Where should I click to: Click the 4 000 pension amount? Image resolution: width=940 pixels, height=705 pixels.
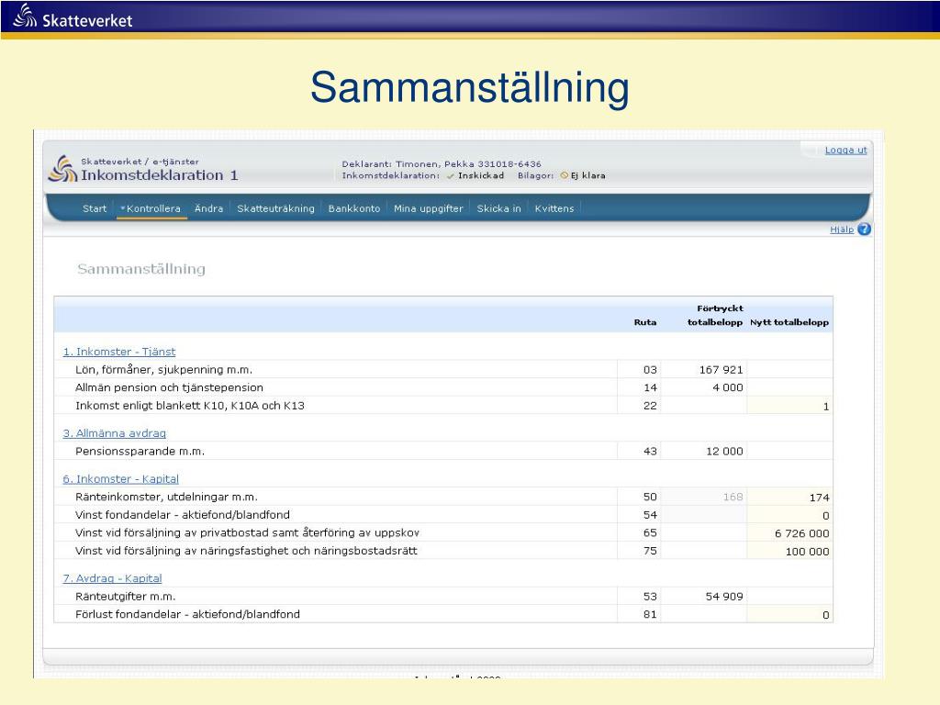(728, 388)
